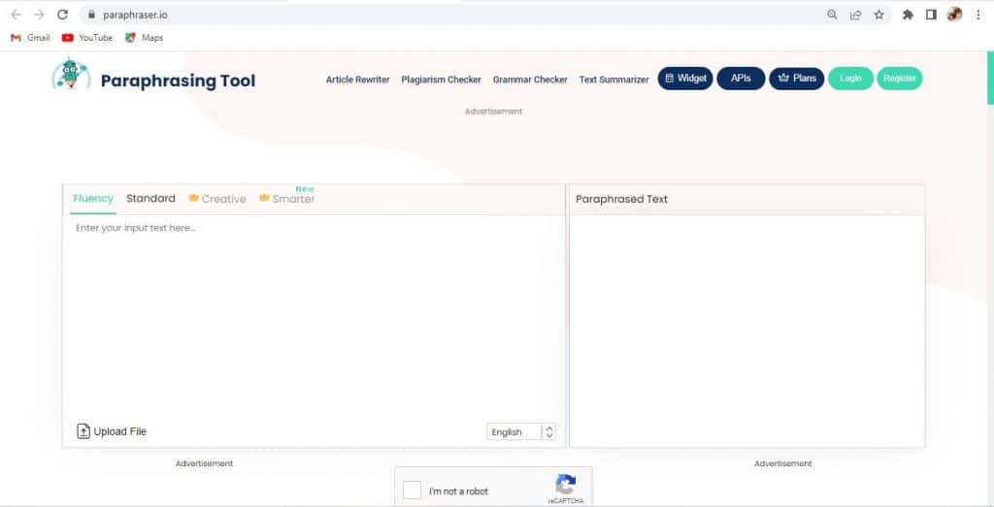
Task: Click the Upload File label
Action: tap(119, 431)
